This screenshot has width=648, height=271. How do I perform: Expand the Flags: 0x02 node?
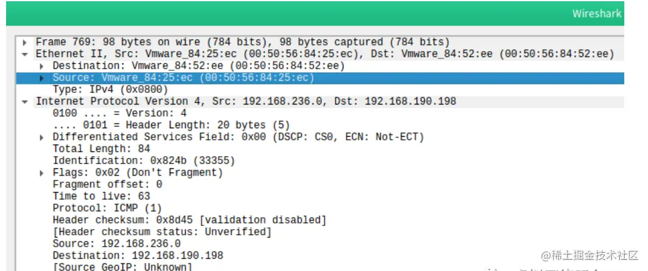41,173
